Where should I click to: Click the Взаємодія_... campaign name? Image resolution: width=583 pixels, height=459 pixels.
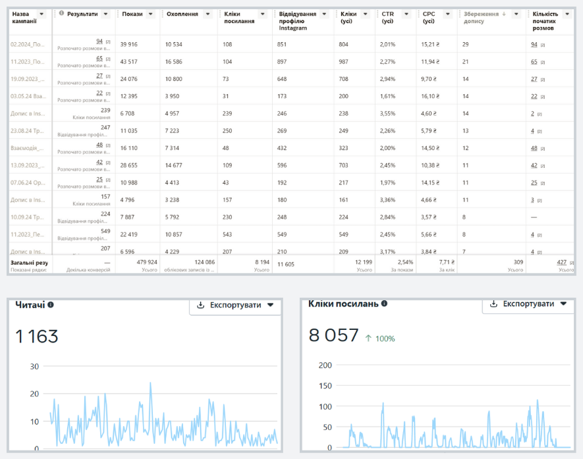tap(27, 148)
